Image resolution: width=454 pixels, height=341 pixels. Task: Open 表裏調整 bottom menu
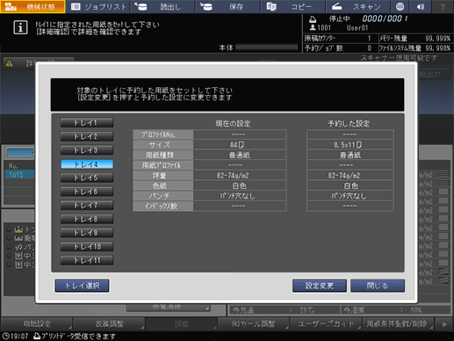(109, 323)
